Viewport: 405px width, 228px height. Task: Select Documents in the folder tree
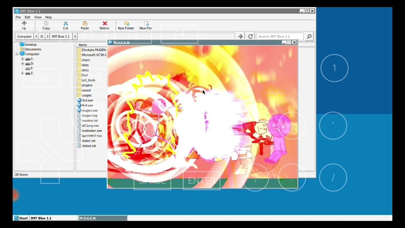33,49
